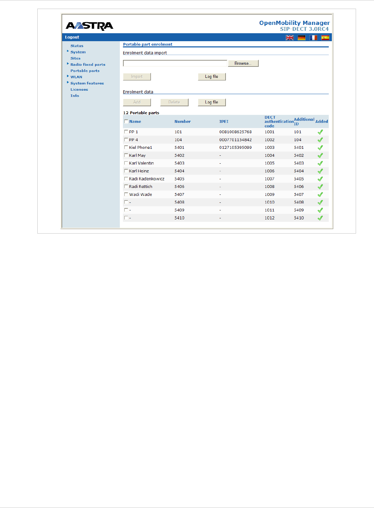The image size is (374, 508).
Task: Sort by the Name column header
Action: tap(135, 121)
